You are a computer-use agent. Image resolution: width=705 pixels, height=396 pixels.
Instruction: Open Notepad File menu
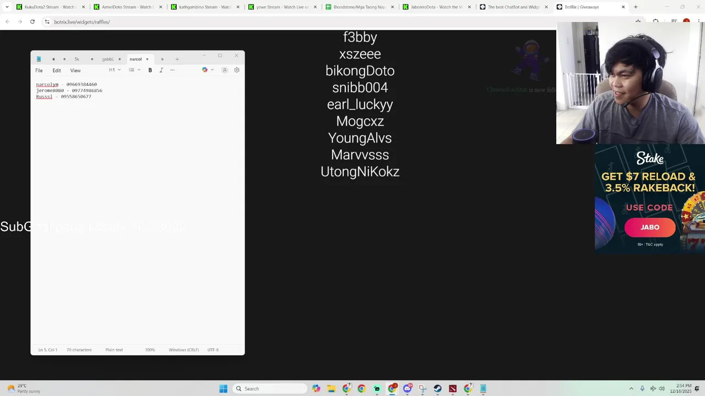pyautogui.click(x=39, y=70)
